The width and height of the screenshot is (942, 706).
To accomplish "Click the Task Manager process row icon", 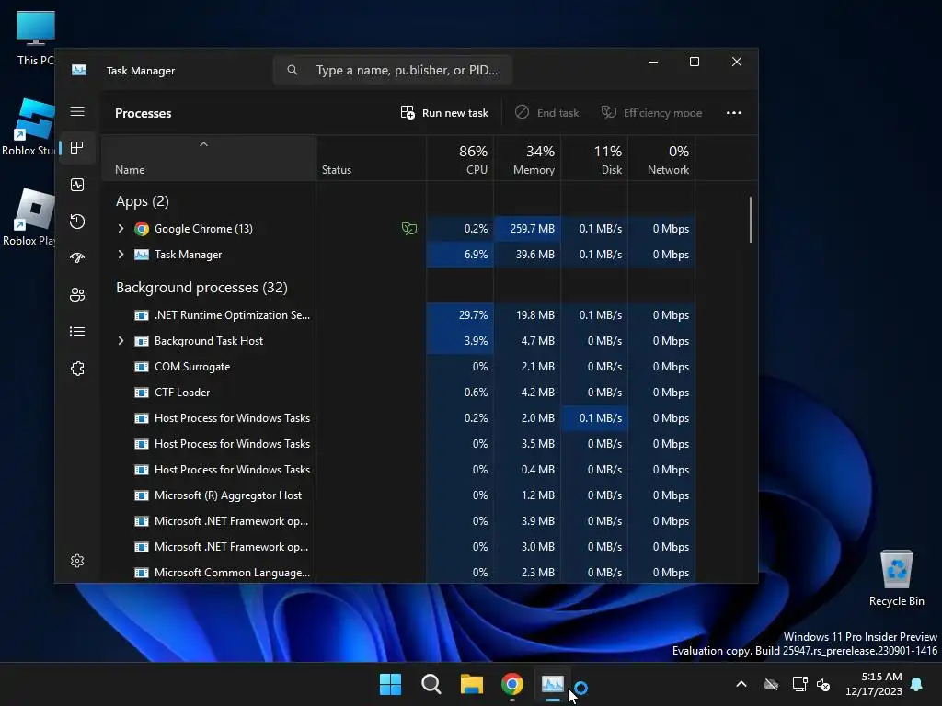I will (142, 255).
